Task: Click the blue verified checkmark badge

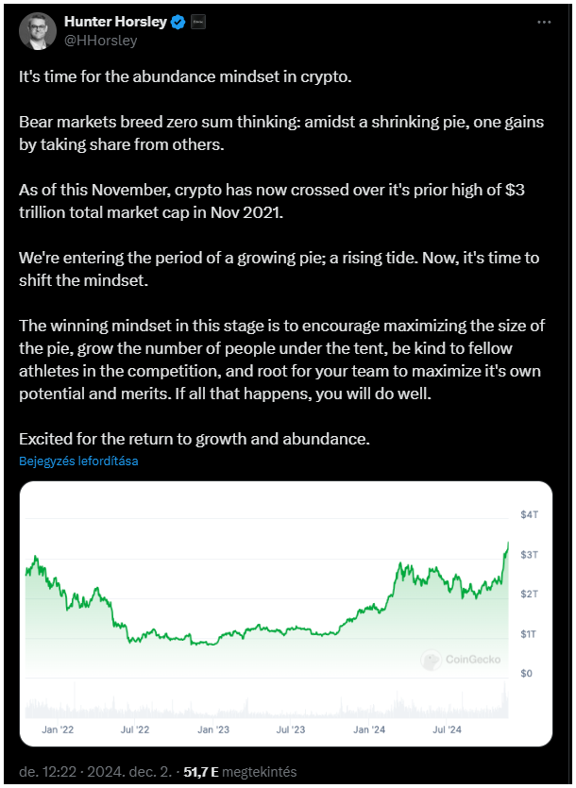Action: [x=178, y=22]
